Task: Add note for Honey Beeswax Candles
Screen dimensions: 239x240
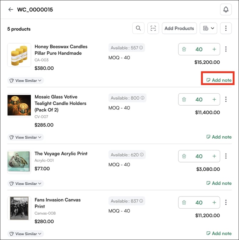Action: click(x=219, y=80)
